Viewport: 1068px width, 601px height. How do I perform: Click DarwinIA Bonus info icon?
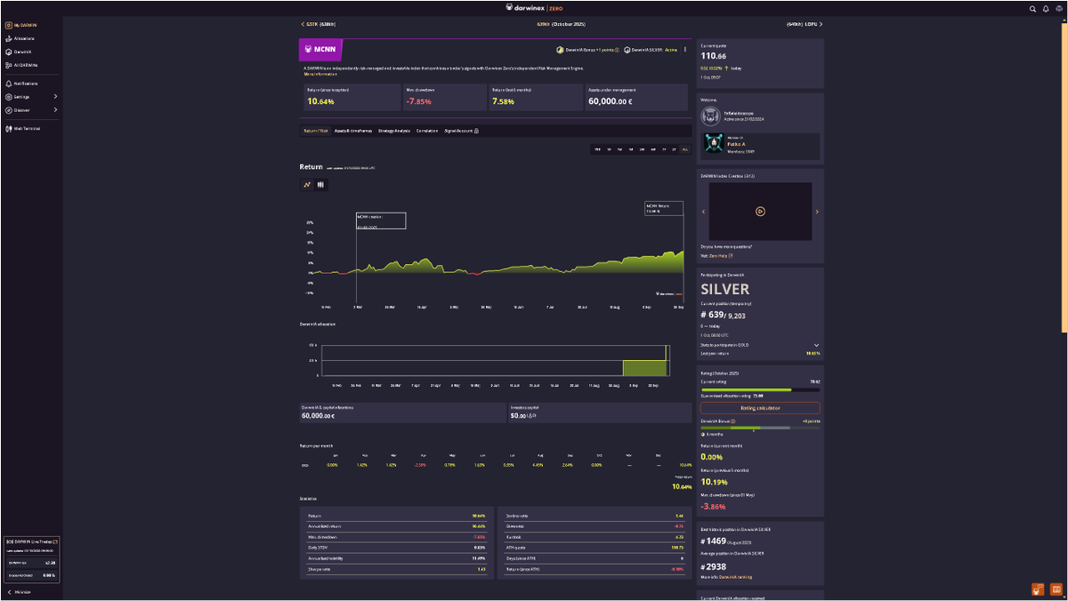pos(617,50)
